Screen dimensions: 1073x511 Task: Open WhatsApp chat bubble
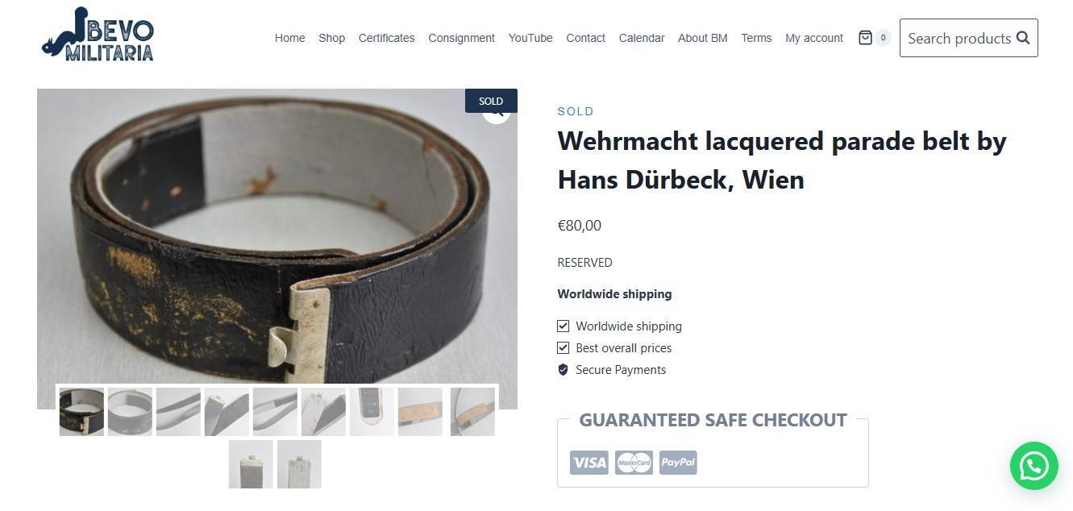tap(1033, 466)
